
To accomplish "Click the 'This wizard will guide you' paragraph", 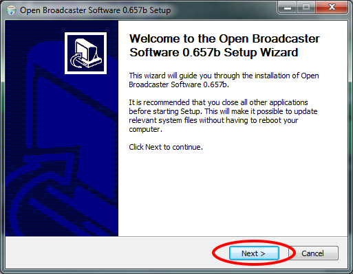I will [x=224, y=80].
